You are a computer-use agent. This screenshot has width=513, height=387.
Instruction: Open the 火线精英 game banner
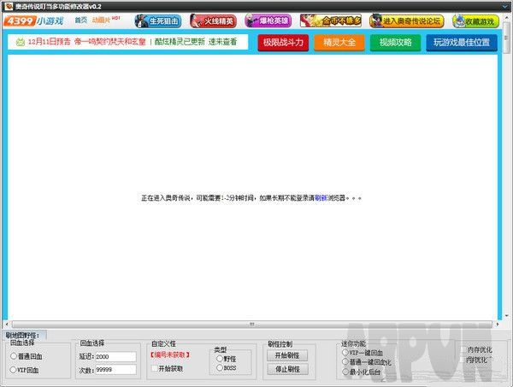click(x=213, y=21)
